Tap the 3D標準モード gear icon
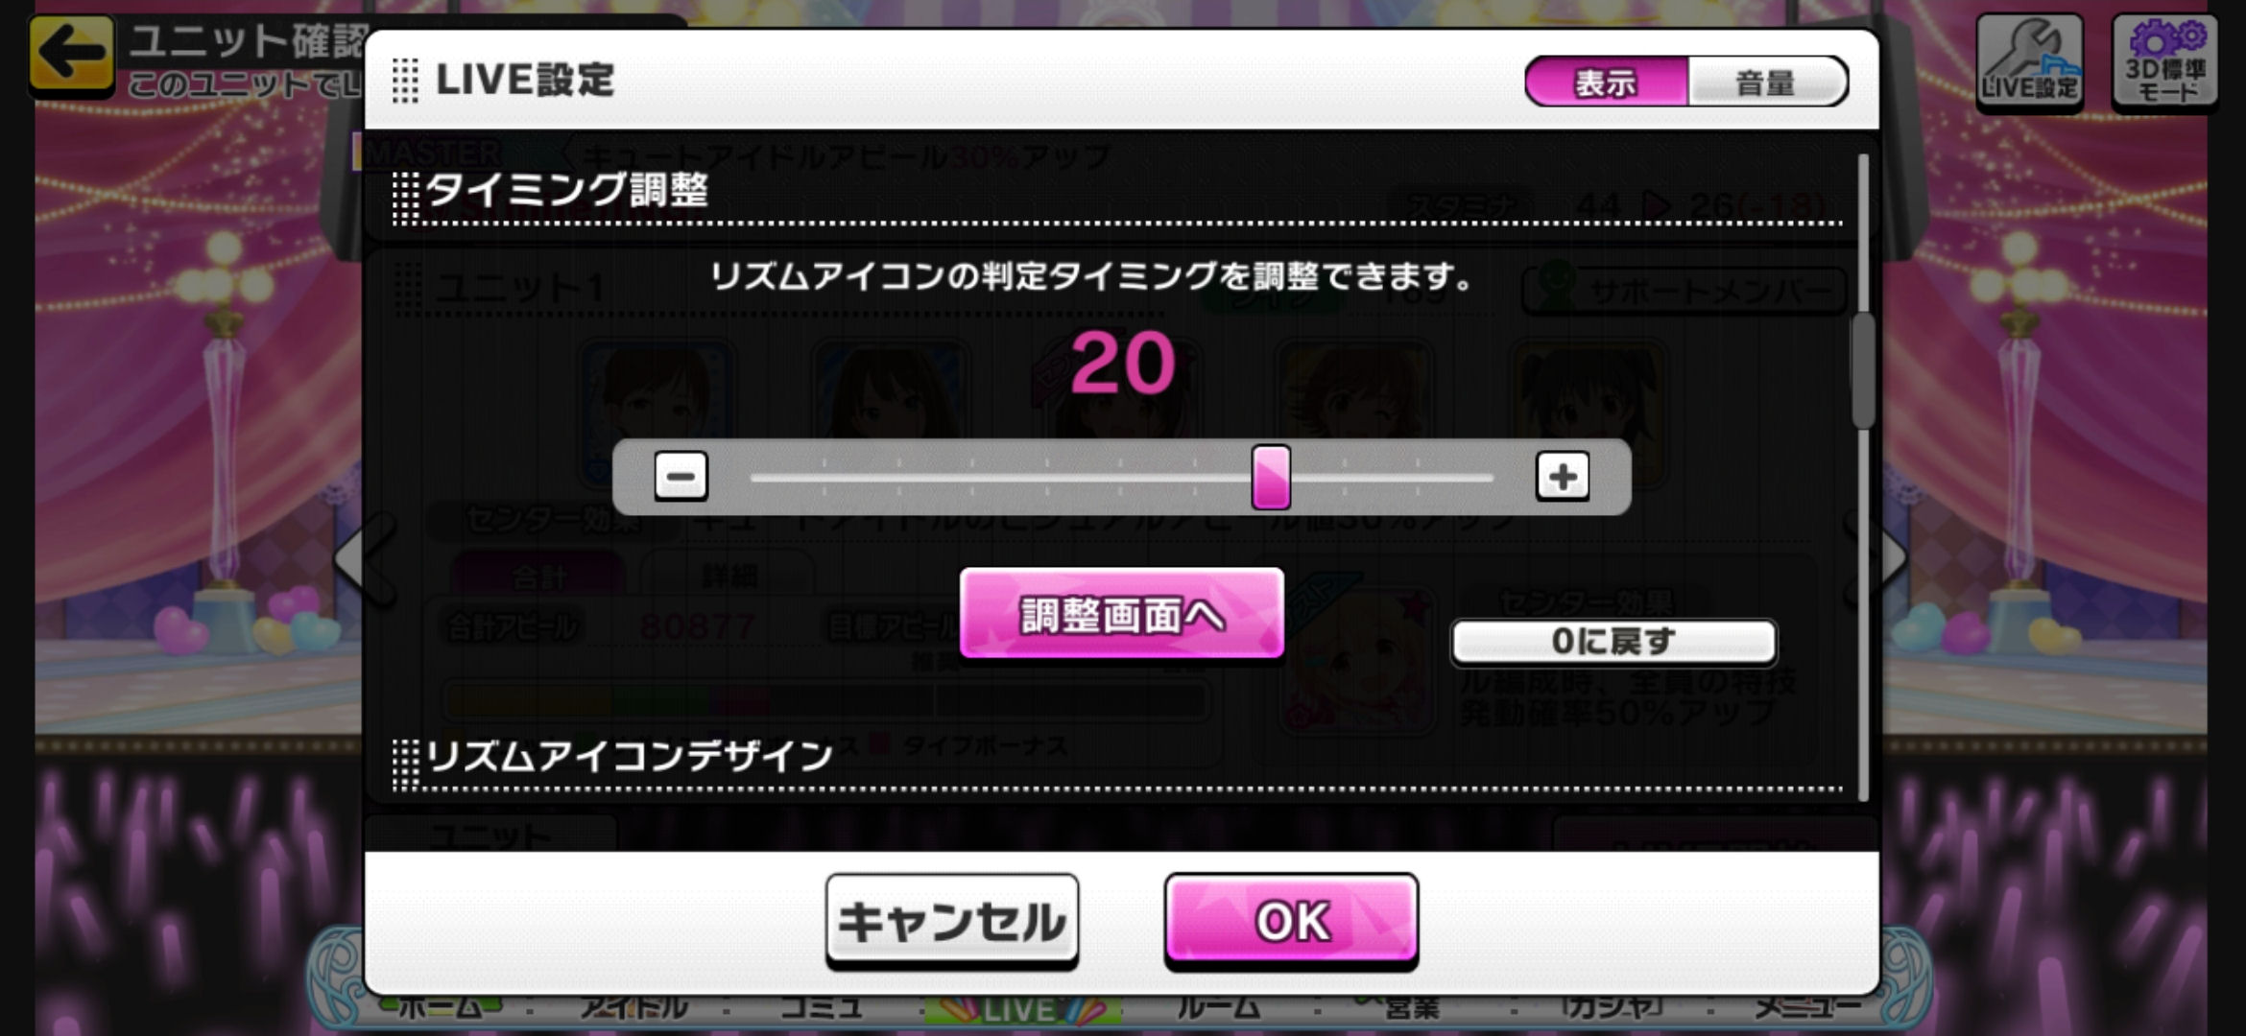This screenshot has height=1036, width=2246. tap(2164, 60)
